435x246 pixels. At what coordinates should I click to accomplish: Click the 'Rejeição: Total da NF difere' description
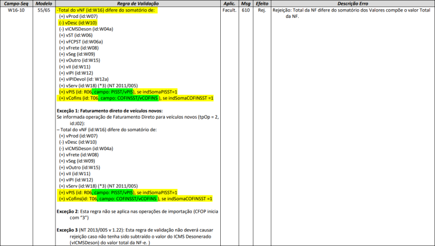(351, 13)
